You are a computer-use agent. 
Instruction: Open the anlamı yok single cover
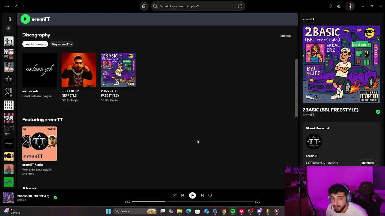tap(39, 70)
